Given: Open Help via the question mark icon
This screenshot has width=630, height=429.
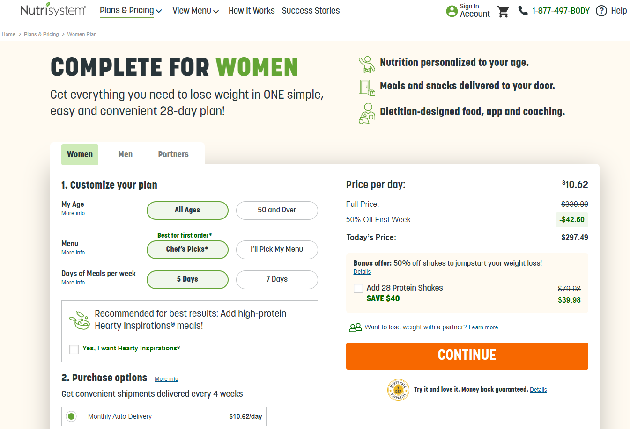Looking at the screenshot, I should 601,11.
